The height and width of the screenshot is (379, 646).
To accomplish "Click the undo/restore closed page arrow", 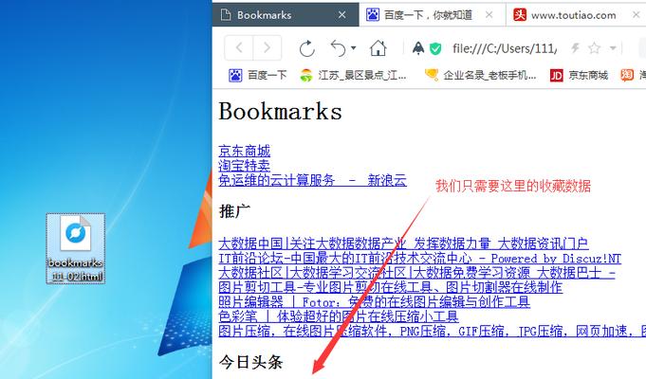I will point(339,48).
